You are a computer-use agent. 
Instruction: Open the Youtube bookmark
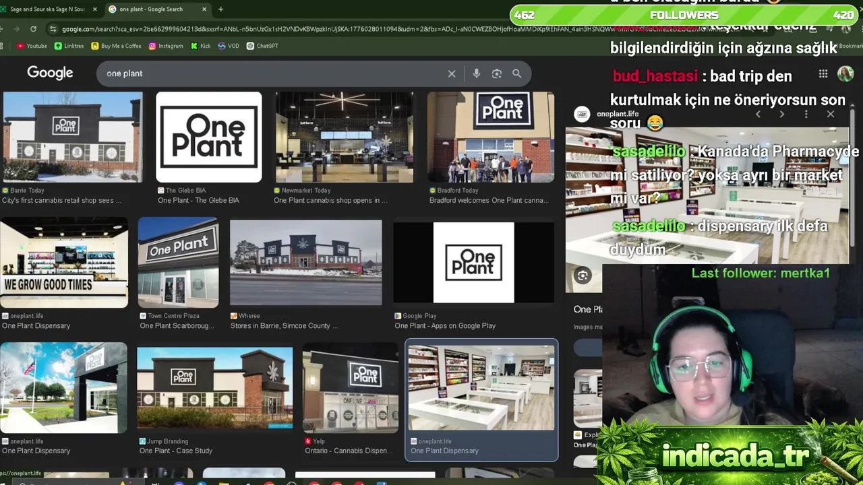point(32,46)
